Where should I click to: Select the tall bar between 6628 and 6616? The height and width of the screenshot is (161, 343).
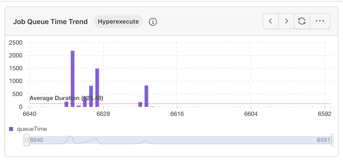click(x=146, y=96)
